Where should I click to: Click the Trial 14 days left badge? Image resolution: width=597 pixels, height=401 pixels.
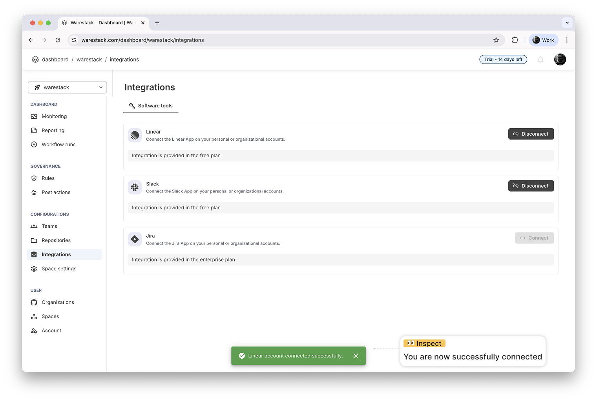pyautogui.click(x=503, y=60)
